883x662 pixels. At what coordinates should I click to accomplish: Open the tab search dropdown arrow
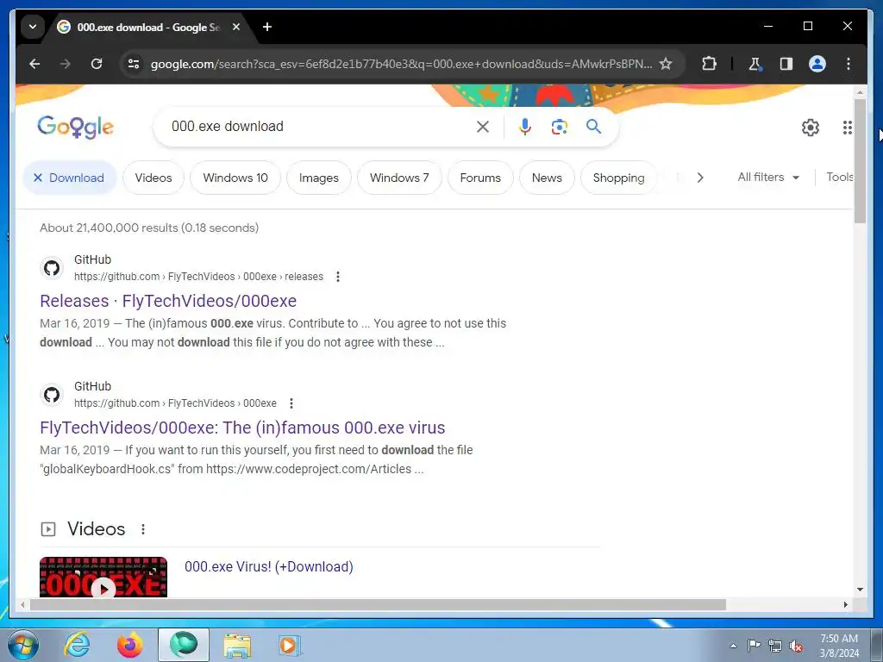[x=33, y=27]
